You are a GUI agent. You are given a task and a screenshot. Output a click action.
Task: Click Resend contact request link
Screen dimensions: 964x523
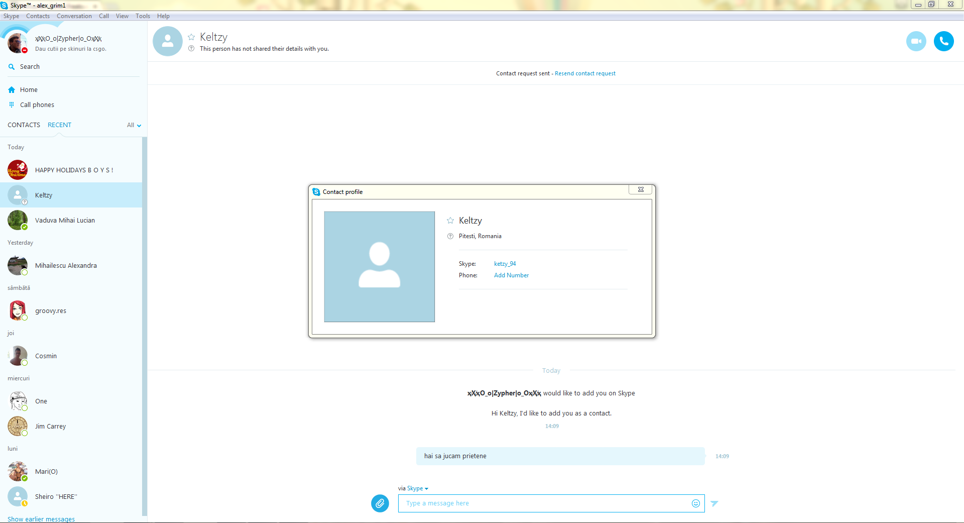(585, 73)
